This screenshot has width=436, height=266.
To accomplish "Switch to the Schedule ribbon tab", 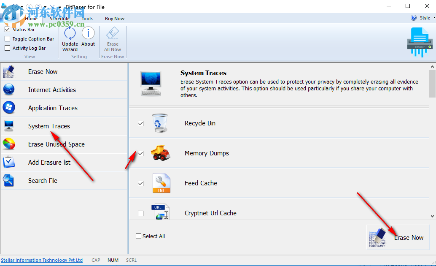I will (59, 19).
